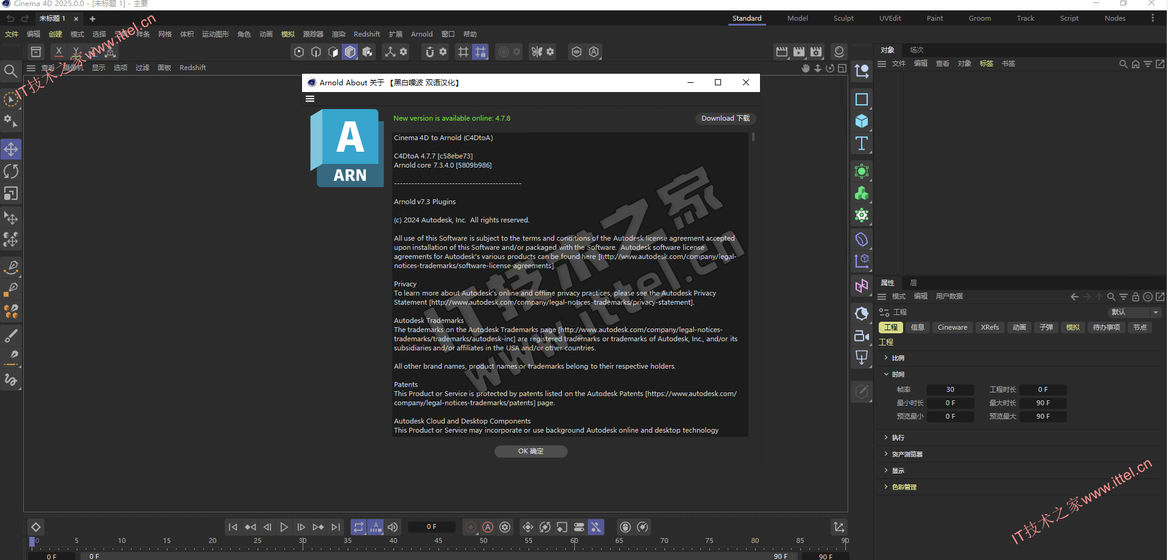
Task: Switch to the 场次 tab
Action: 916,50
